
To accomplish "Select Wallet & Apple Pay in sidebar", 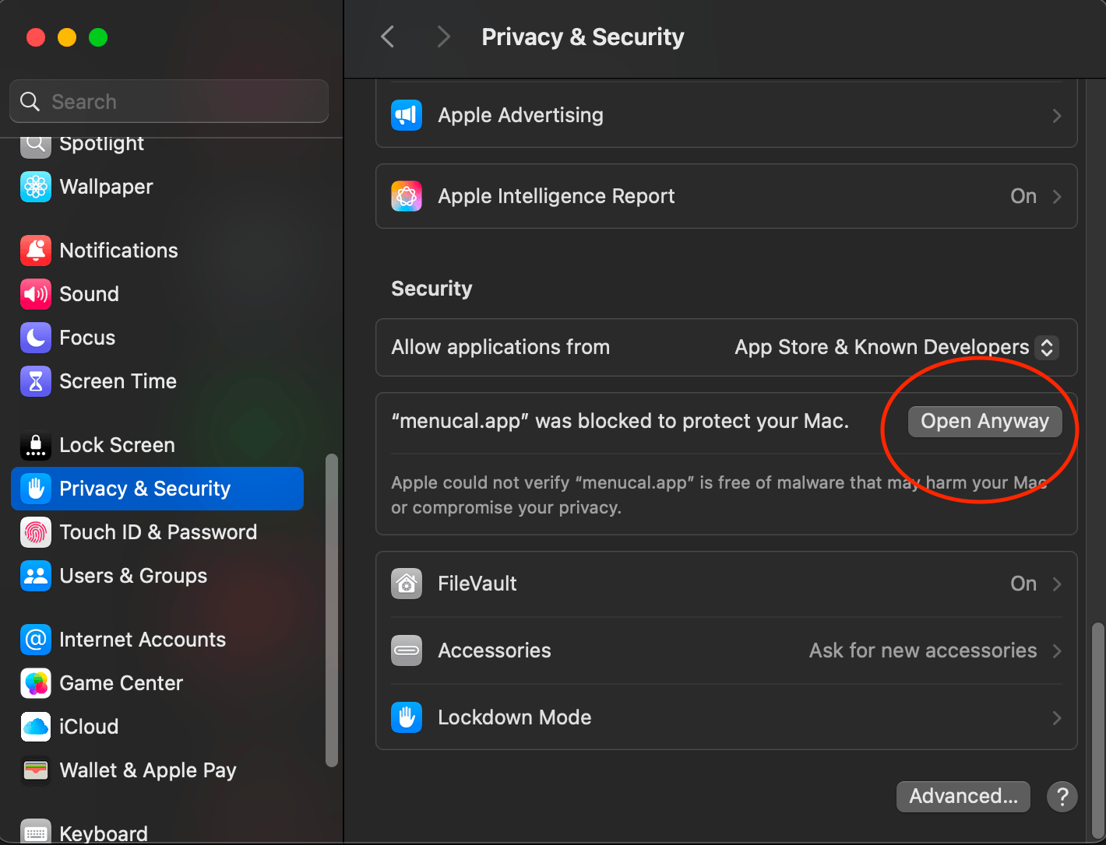I will (157, 770).
